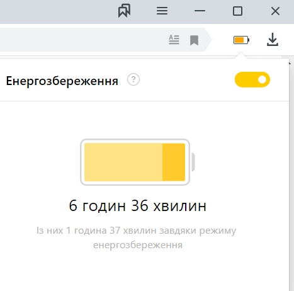Bookmark this page with the flag icon
This screenshot has width=294, height=291.
coord(194,40)
